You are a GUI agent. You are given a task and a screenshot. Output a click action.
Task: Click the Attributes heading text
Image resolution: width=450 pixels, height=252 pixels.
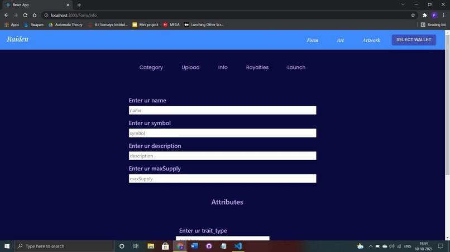point(227,202)
